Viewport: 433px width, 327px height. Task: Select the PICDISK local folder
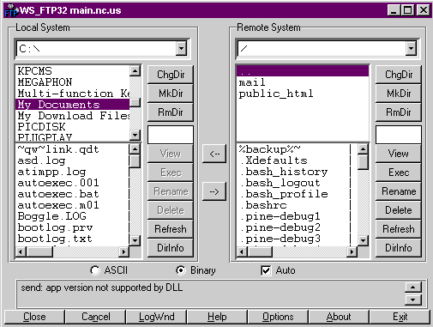click(73, 127)
